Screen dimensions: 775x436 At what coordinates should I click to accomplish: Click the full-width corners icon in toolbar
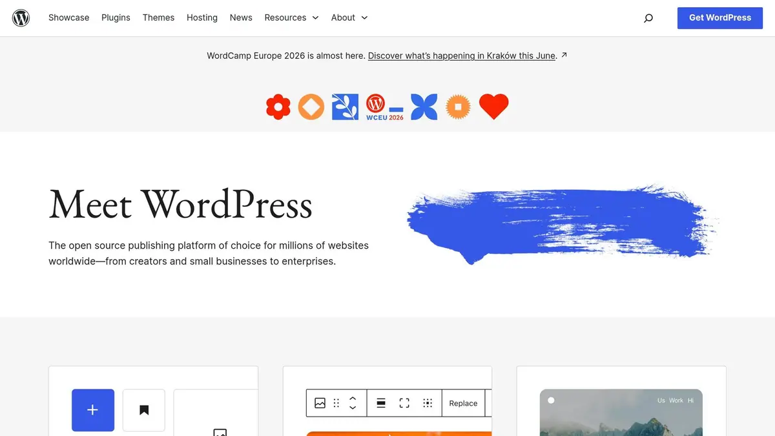coord(404,403)
